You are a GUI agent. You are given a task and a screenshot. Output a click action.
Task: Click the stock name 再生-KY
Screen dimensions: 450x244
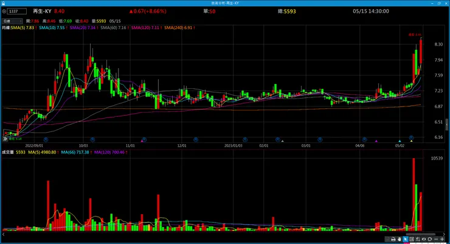tap(42, 11)
